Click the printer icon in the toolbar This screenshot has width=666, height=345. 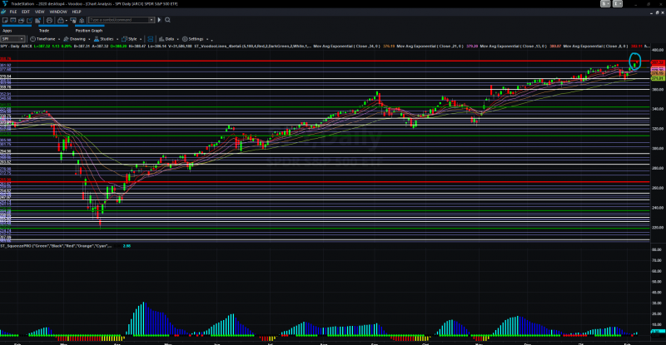point(49,20)
